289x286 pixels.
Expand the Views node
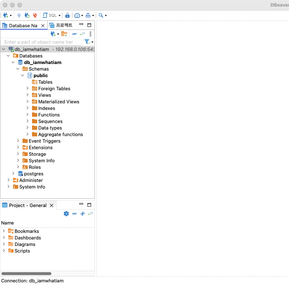27,95
